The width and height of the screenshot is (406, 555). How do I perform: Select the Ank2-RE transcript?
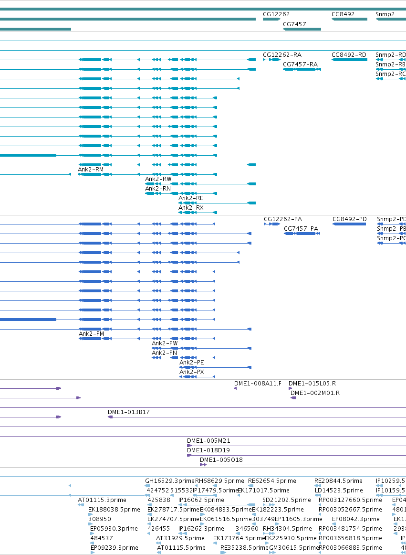[191, 198]
